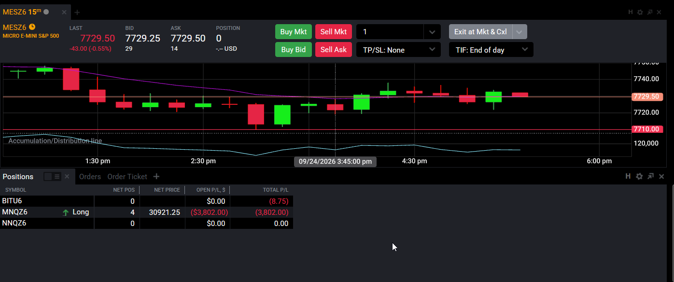Viewport: 674px width, 282px height.
Task: Click the ASK price 7729.50 value
Action: tap(188, 38)
